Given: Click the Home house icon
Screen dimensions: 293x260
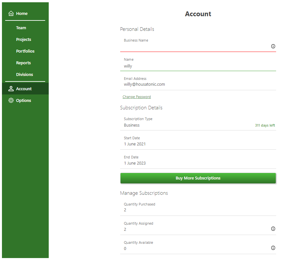Looking at the screenshot, I should (x=11, y=14).
